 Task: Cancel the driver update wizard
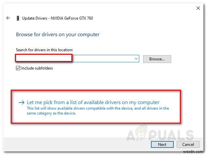[x=188, y=144]
